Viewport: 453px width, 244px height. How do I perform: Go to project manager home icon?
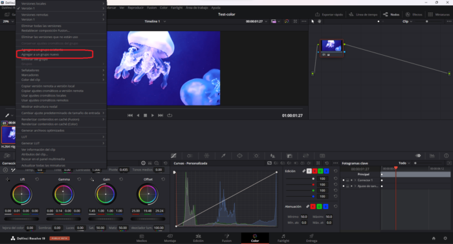434,238
